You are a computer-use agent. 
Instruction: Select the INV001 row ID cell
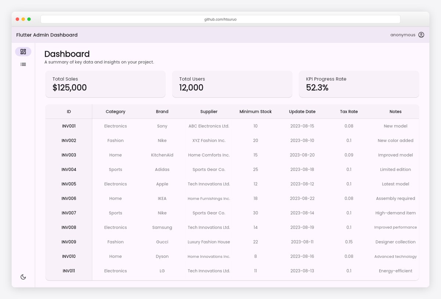[69, 126]
